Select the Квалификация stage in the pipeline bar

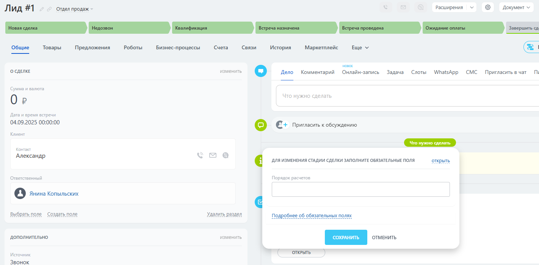(212, 28)
